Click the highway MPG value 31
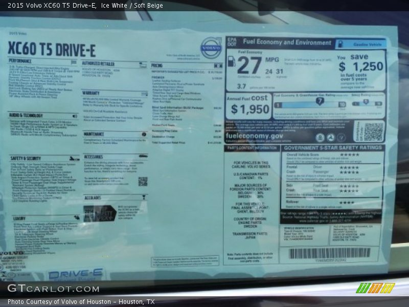This screenshot has height=307, width=409. coord(279,72)
